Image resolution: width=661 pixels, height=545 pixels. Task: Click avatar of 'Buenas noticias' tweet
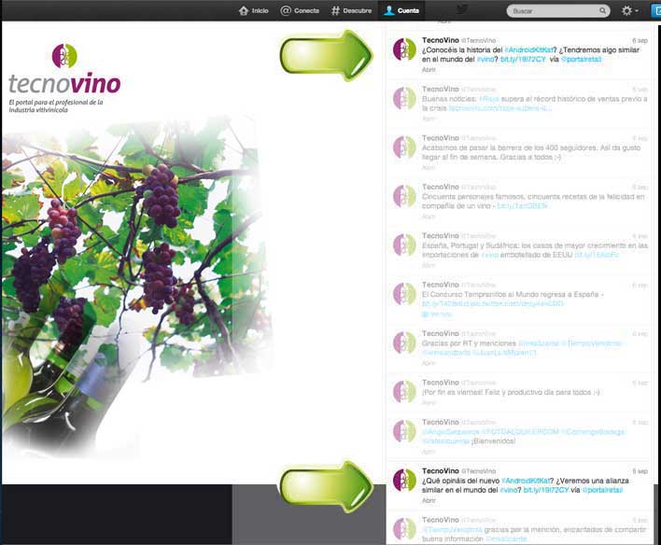(x=404, y=98)
